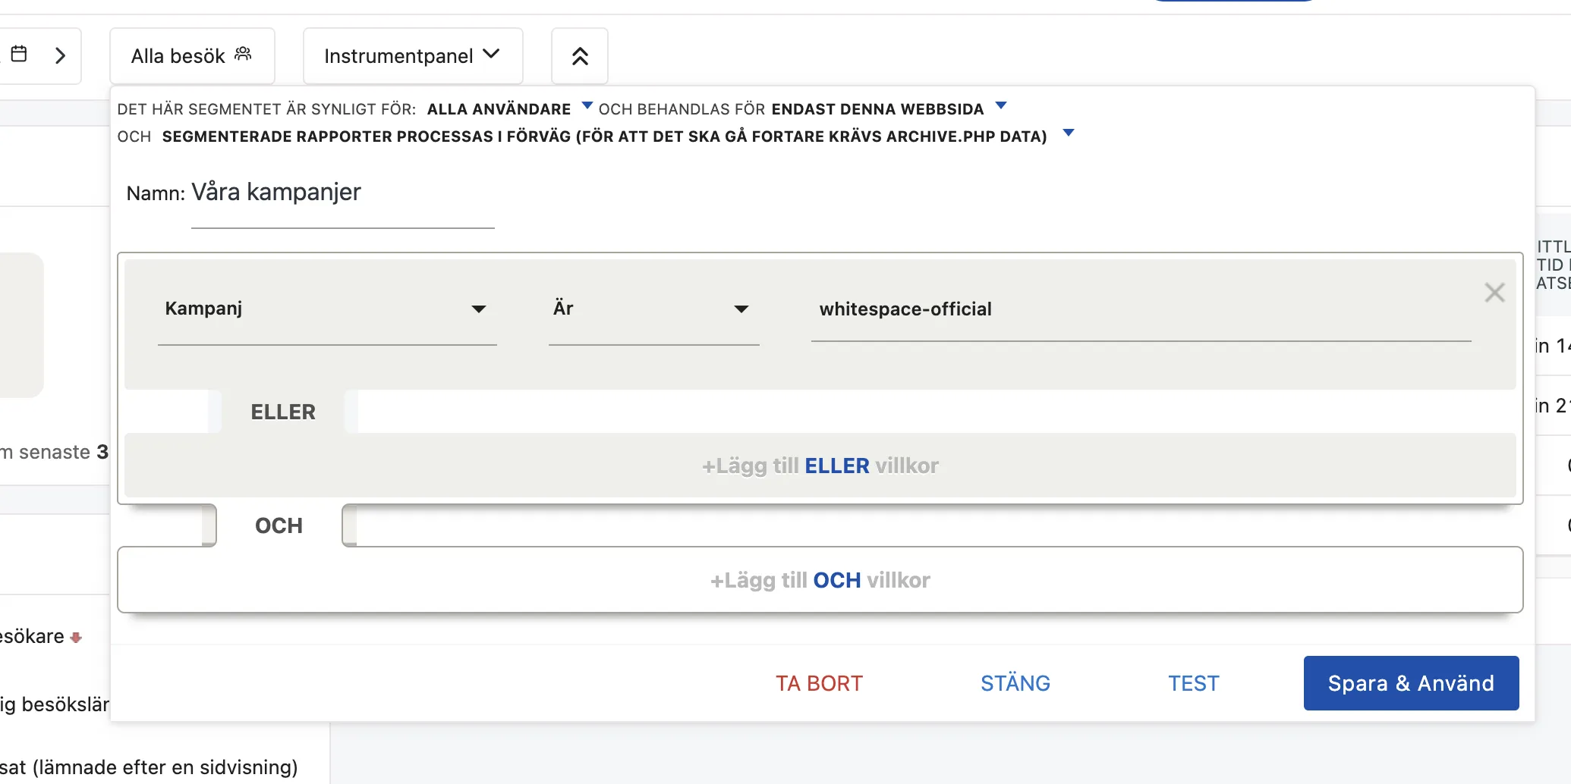Click the red down-arrow trend icon beside esökare
1571x784 pixels.
tap(76, 638)
